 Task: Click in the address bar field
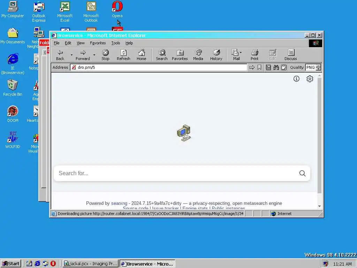click(159, 67)
